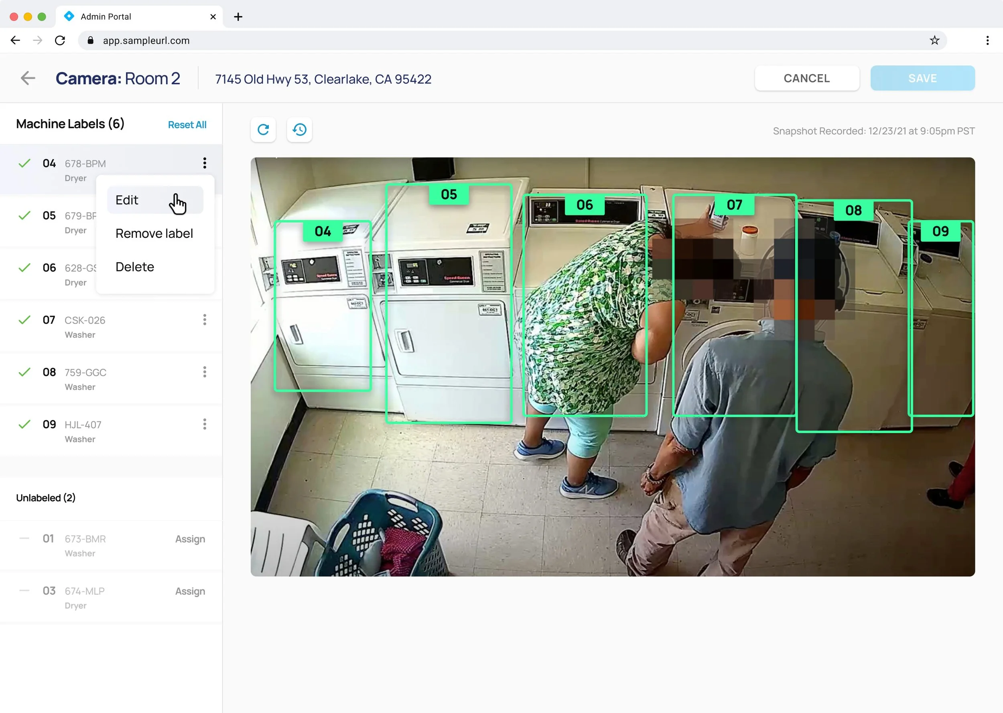The height and width of the screenshot is (713, 1003).
Task: Open the browser three-dot menu
Action: [x=987, y=41]
